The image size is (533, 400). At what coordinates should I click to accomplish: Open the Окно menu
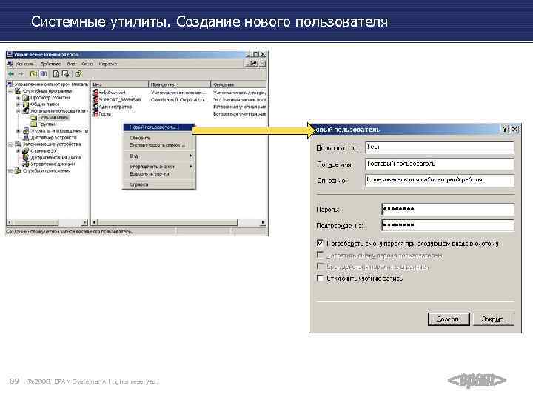(x=87, y=64)
